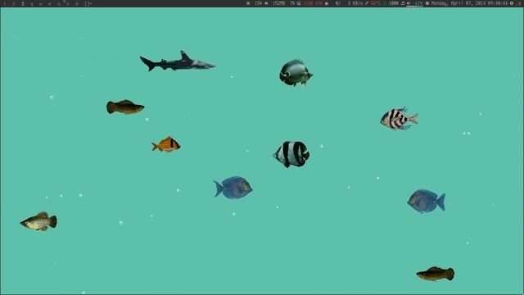The image size is (524, 295).
Task: Click the pink fish with black stripes
Action: (x=399, y=118)
